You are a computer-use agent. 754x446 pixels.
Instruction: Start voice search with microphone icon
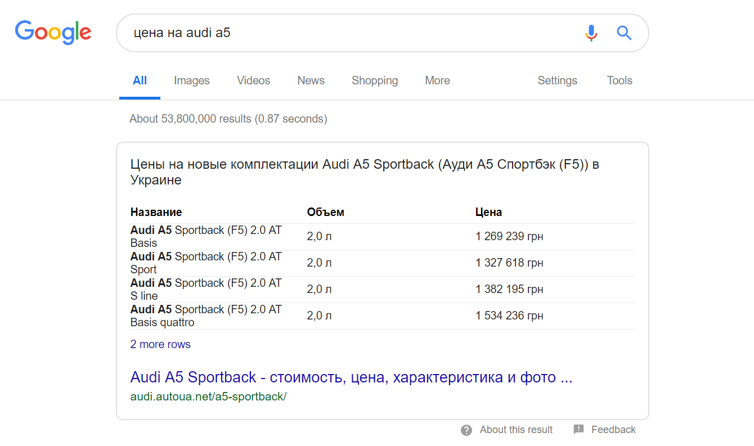point(591,33)
